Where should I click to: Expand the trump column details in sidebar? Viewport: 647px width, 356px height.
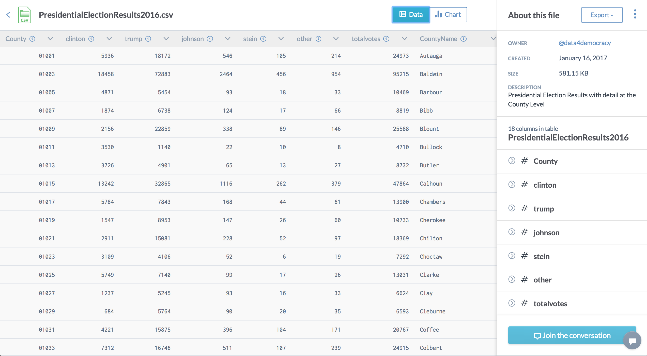tap(512, 208)
